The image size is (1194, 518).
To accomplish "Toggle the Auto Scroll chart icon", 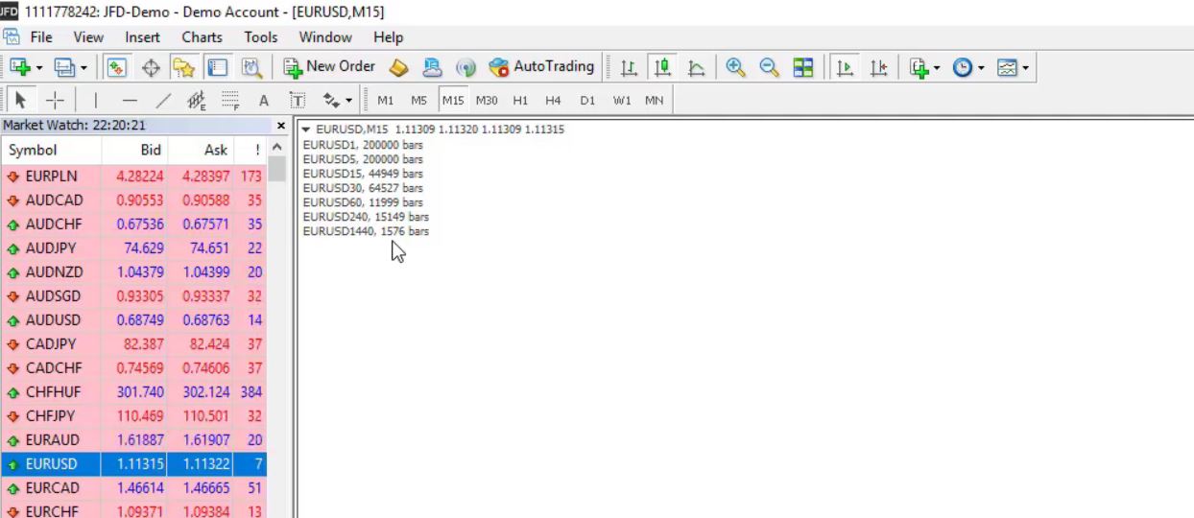I will (845, 67).
